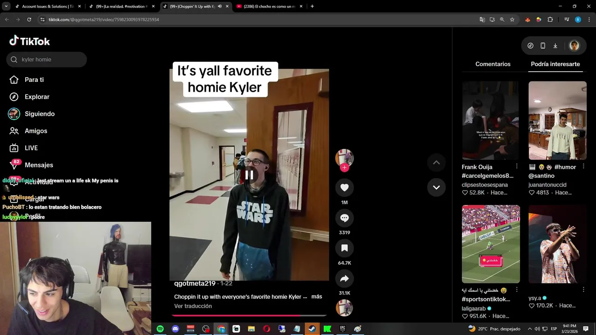The height and width of the screenshot is (335, 596).
Task: Open the laligaarab account link
Action: pyautogui.click(x=474, y=308)
